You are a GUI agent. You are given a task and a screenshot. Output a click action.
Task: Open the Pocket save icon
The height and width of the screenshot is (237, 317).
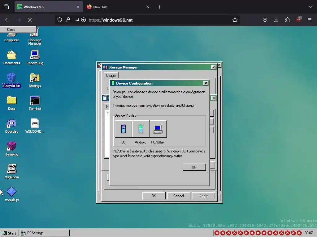pos(265,20)
